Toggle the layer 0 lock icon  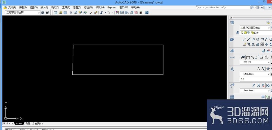tap(252, 32)
